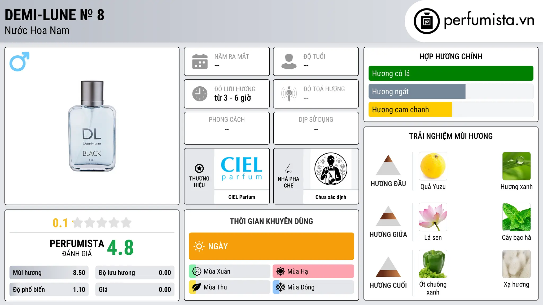Click the person icon for age group

tap(289, 61)
